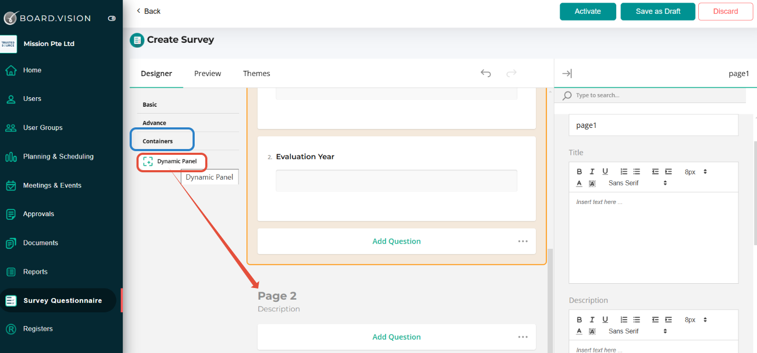Click the Create Survey header icon
The height and width of the screenshot is (353, 757).
(137, 40)
